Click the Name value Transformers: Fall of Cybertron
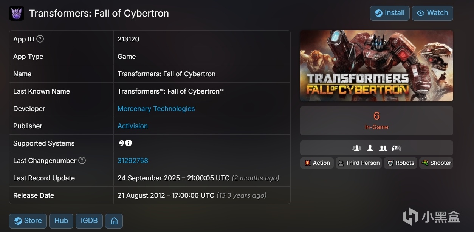The height and width of the screenshot is (232, 474). click(x=166, y=74)
